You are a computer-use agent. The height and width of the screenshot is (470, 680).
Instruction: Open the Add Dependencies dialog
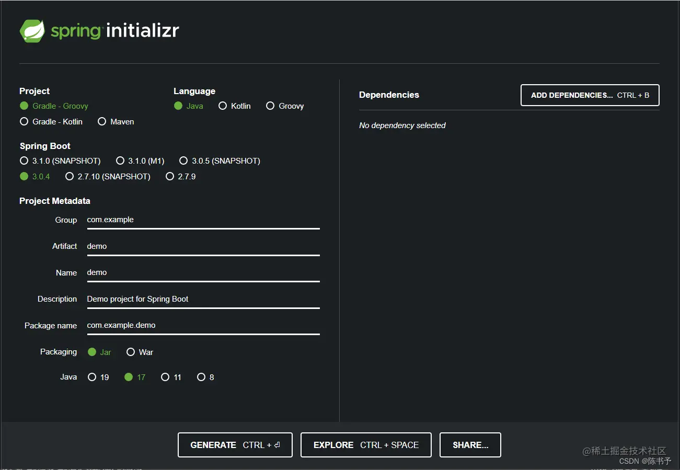pos(590,95)
